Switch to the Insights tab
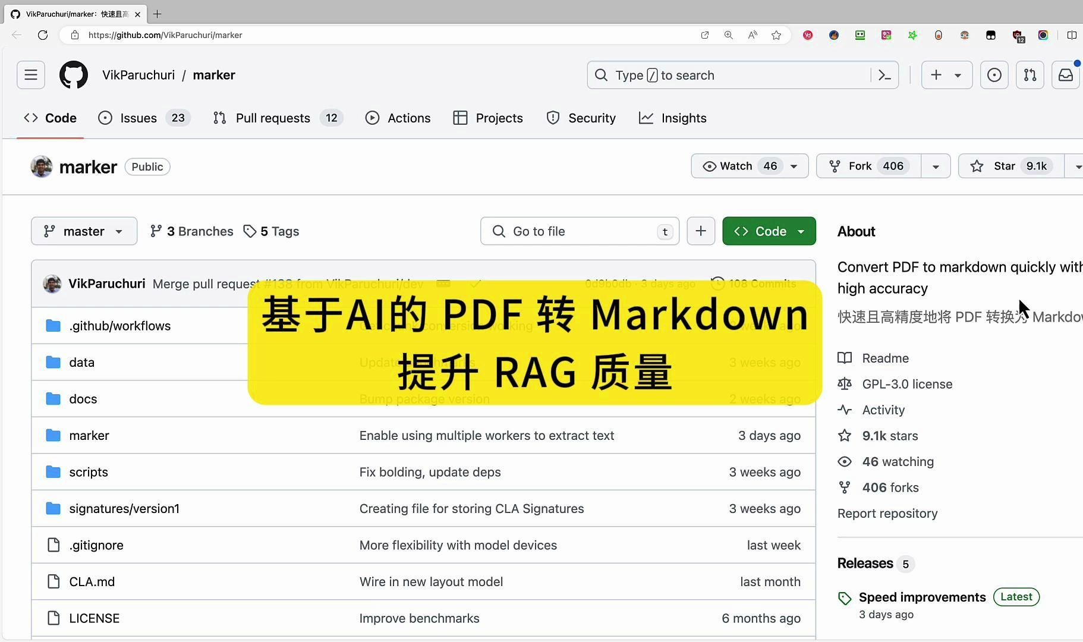The image size is (1083, 642). pos(673,118)
